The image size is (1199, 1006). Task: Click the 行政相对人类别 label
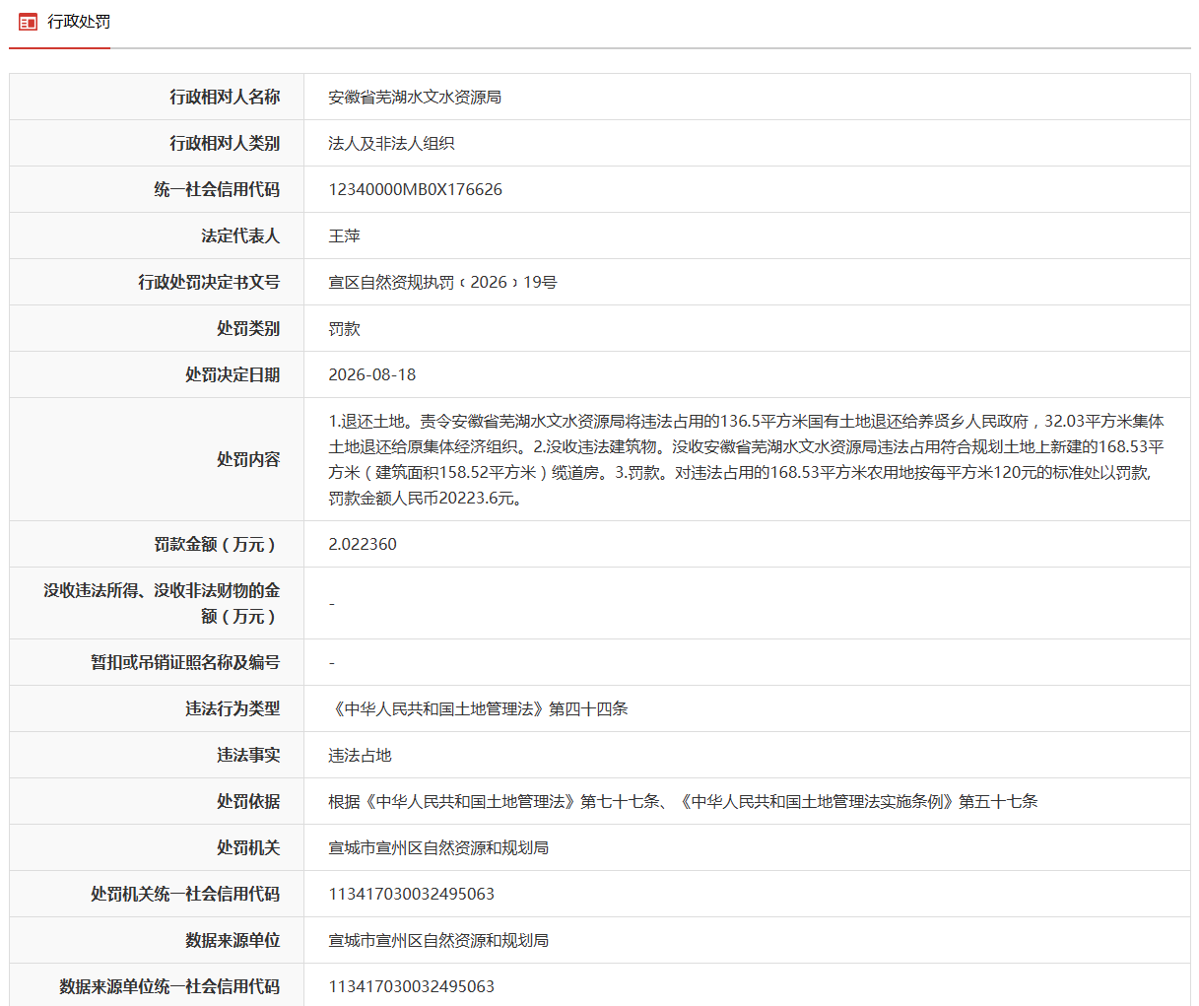point(225,143)
